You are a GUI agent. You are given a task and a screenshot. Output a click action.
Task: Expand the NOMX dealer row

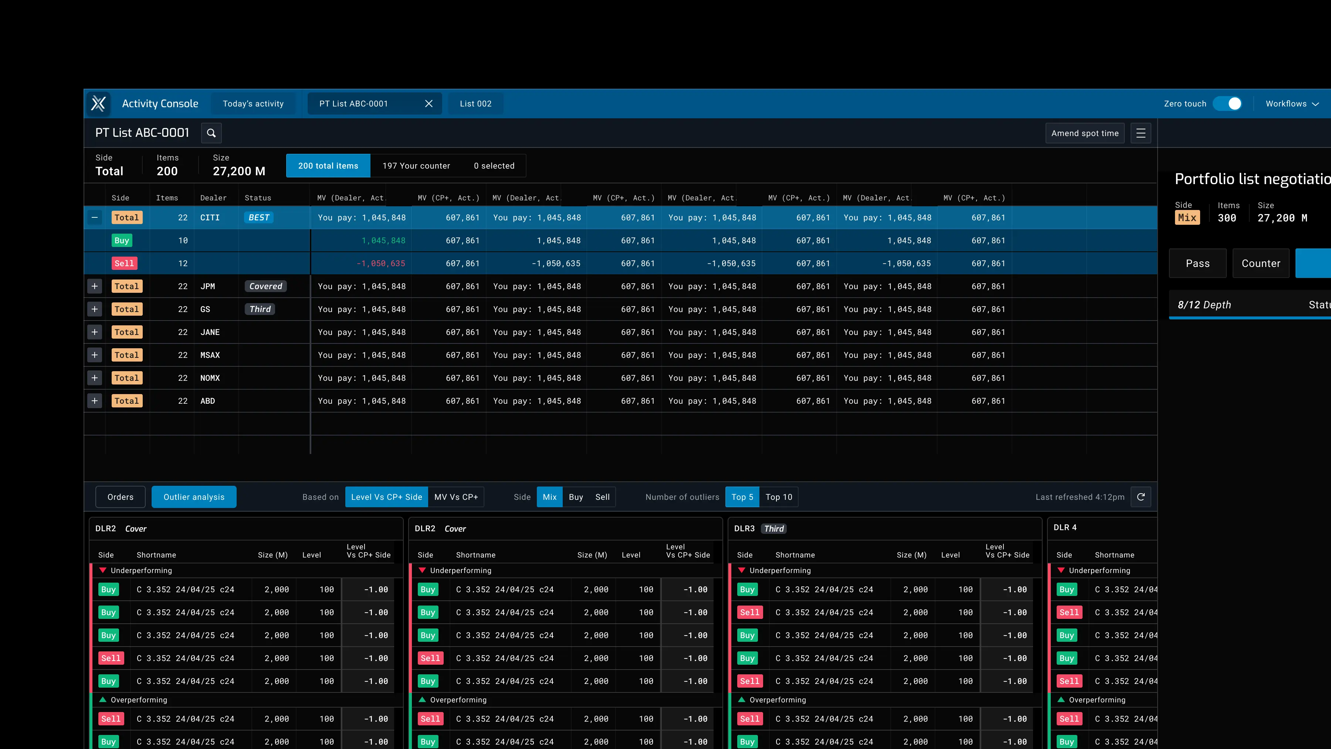95,377
